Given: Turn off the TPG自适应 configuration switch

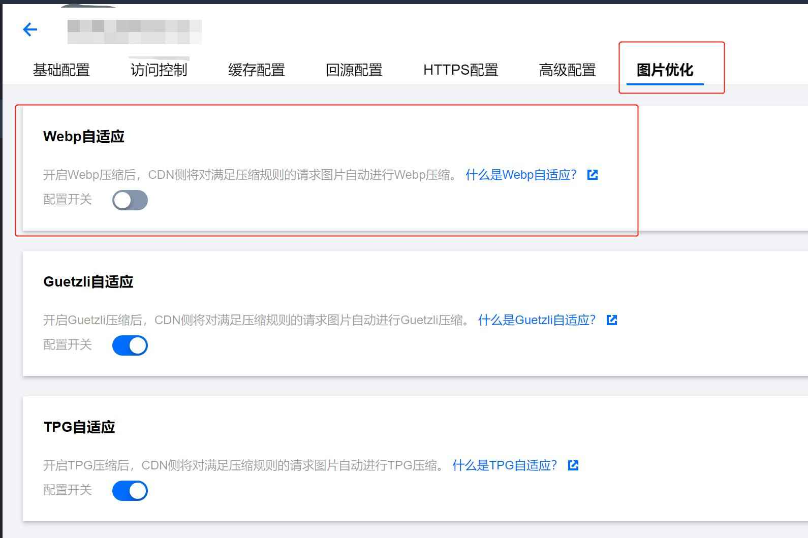Looking at the screenshot, I should (x=130, y=491).
